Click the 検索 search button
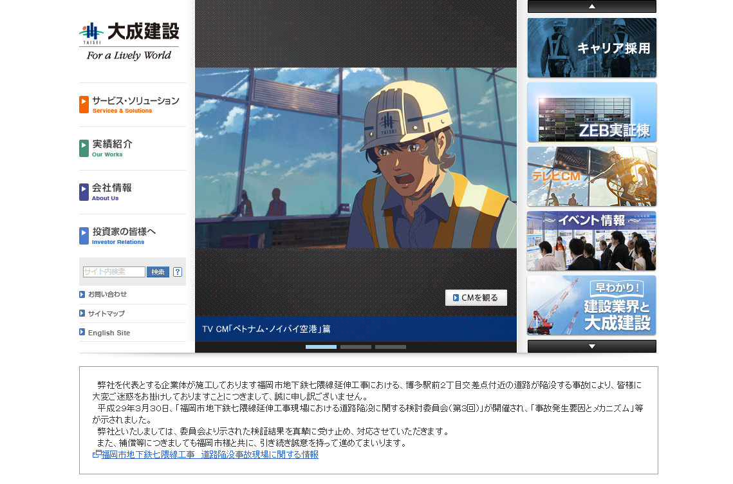This screenshot has width=733, height=484. tap(158, 272)
